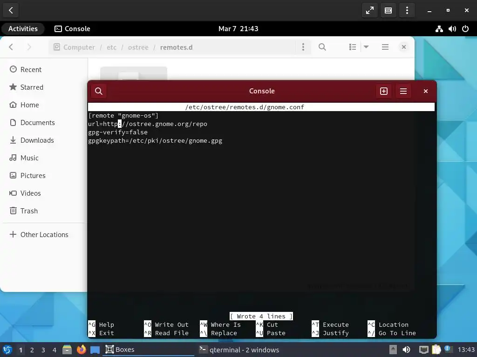Click the ^/ Go To Line shortcut in nano
Viewport: 477px width, 357px height.
(x=391, y=333)
